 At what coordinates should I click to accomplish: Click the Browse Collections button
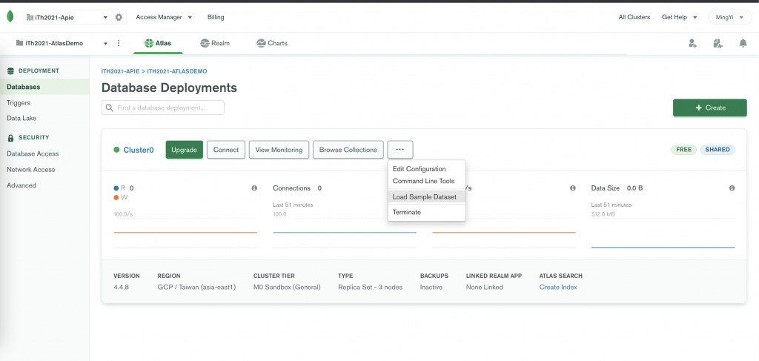click(x=348, y=150)
